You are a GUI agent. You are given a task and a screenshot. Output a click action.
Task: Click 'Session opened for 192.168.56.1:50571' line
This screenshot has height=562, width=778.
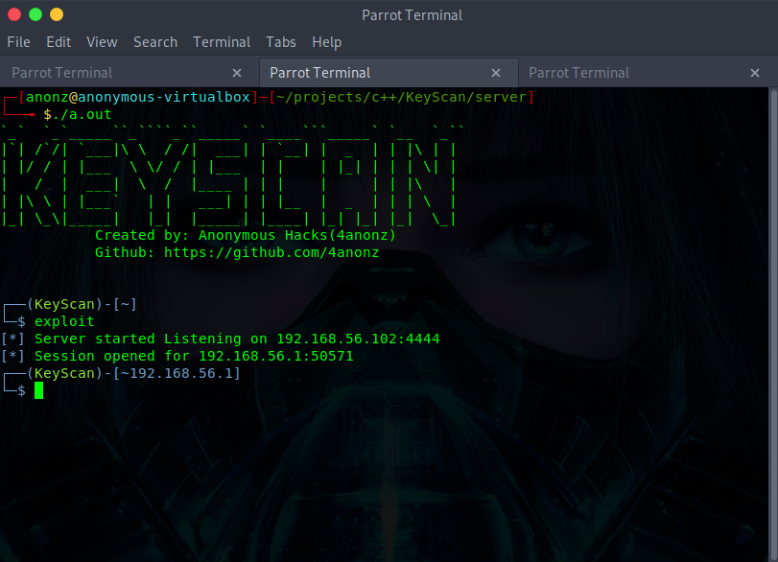[x=194, y=356]
